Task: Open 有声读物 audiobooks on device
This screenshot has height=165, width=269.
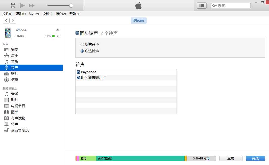Action: 31,118
